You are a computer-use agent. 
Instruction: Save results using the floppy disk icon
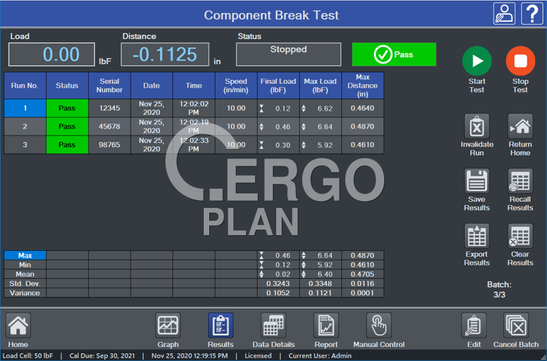[x=477, y=181]
